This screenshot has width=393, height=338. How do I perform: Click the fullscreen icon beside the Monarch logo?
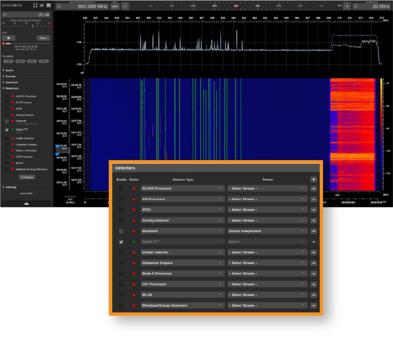tap(35, 5)
